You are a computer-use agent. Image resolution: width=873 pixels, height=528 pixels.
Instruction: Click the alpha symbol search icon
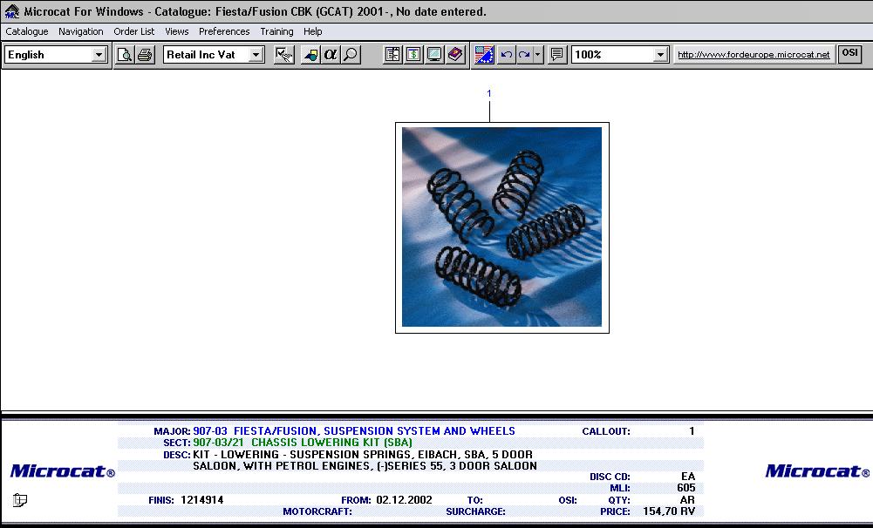click(330, 55)
